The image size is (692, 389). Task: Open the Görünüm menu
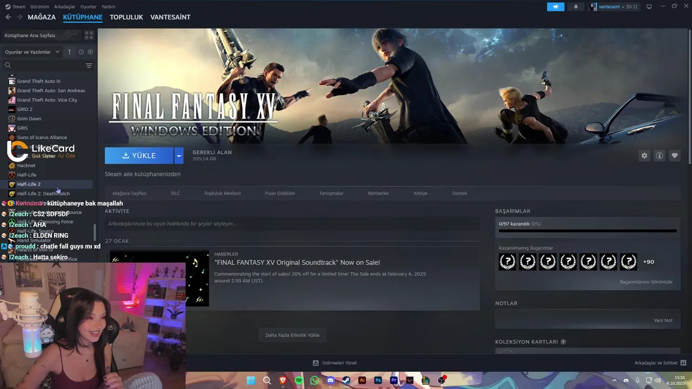pyautogui.click(x=39, y=6)
